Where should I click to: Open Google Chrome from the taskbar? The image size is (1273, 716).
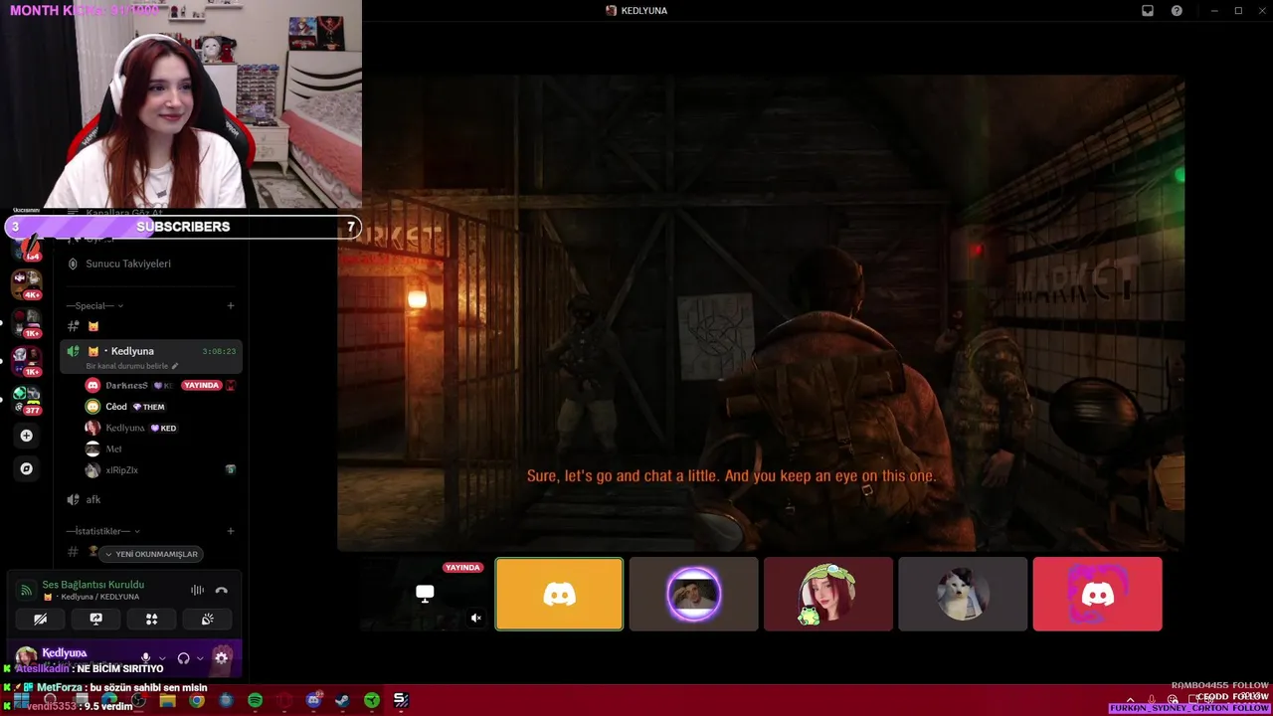[x=197, y=701]
